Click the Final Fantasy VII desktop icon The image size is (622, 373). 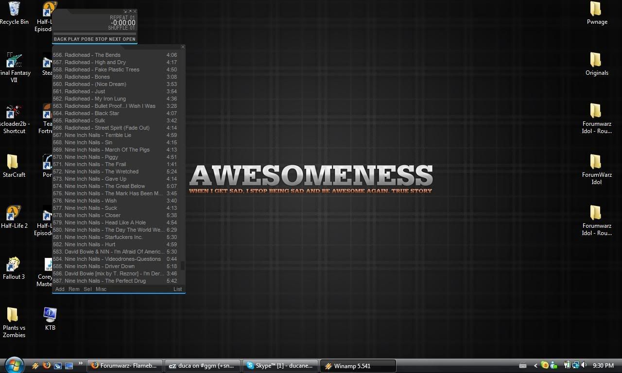pyautogui.click(x=14, y=68)
